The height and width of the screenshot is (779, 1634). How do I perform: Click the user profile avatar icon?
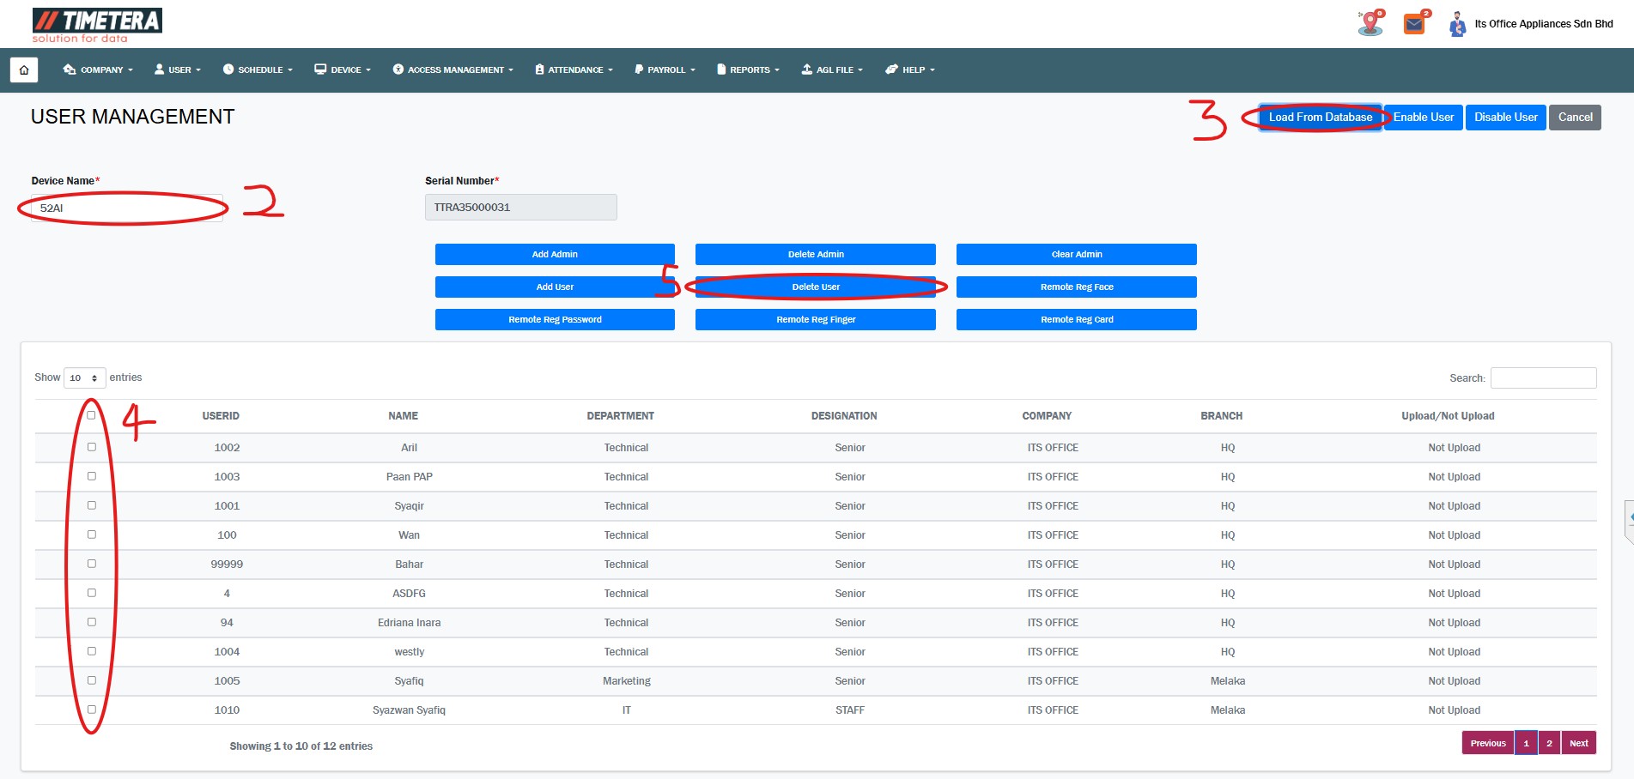coord(1457,24)
